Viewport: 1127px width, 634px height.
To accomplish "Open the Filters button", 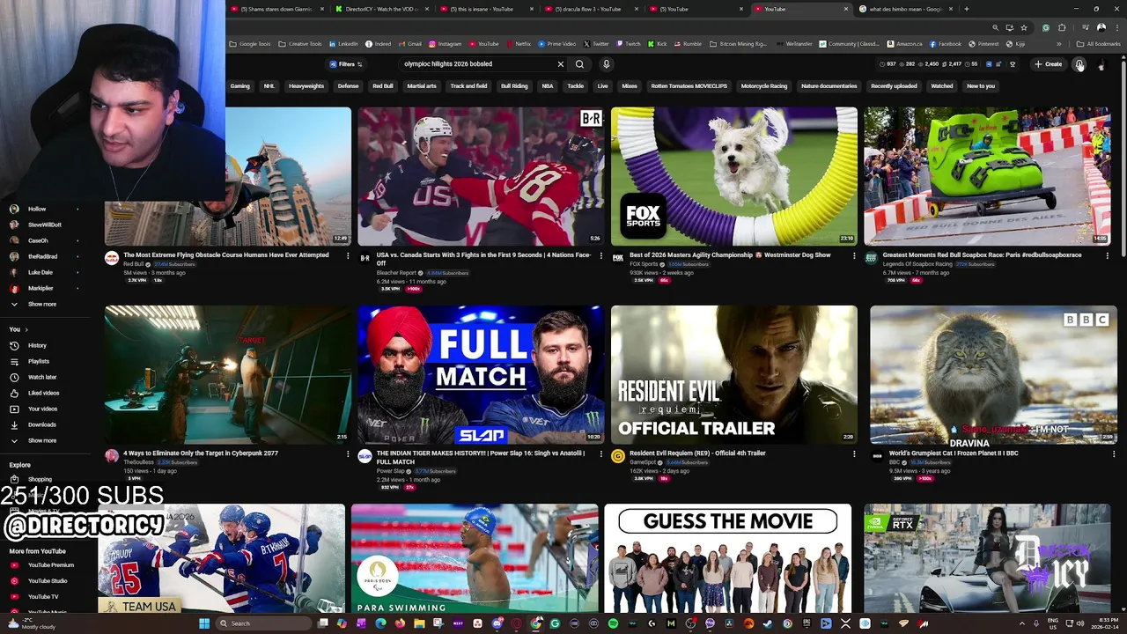I will 345,64.
